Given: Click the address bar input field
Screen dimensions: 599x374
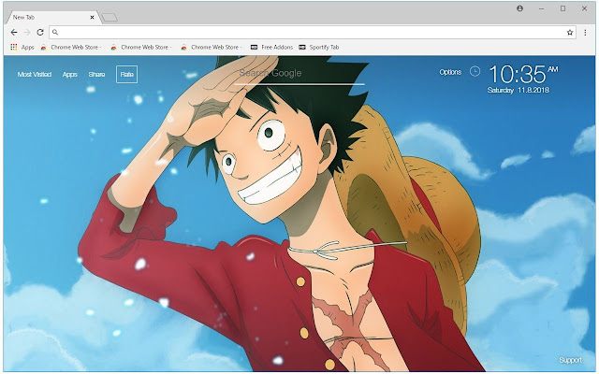Looking at the screenshot, I should (312, 33).
